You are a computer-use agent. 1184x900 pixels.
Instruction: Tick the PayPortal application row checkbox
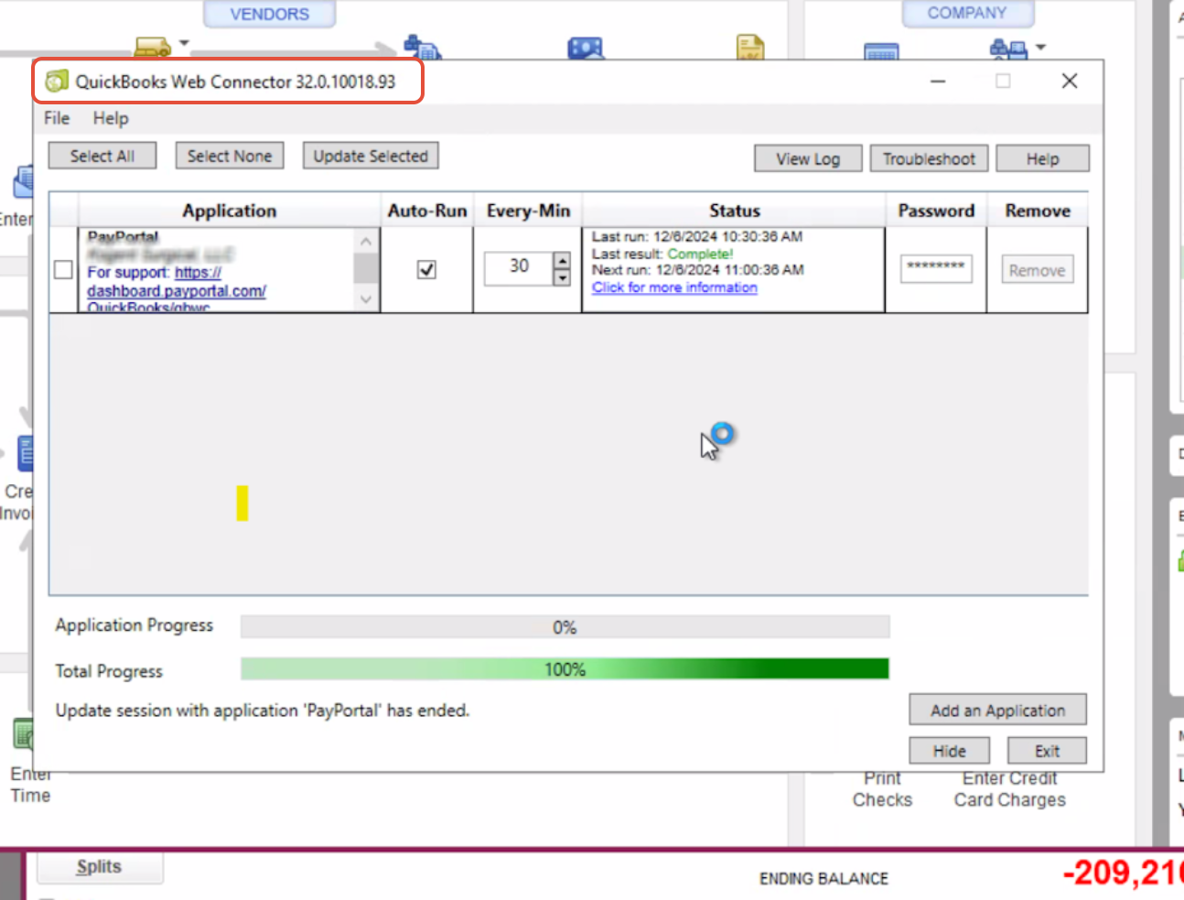[x=63, y=270]
